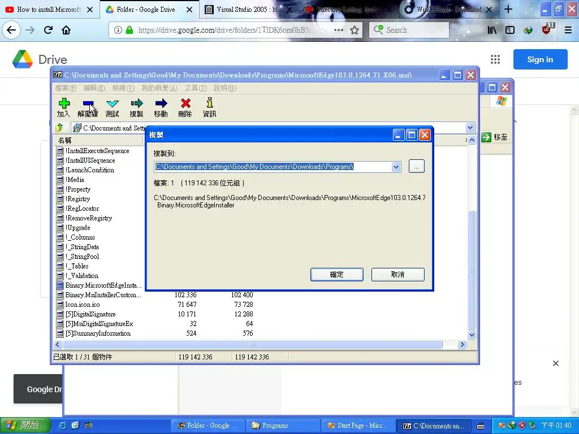Dismiss the notification with X near bottom right
579x434 pixels.
[556, 363]
